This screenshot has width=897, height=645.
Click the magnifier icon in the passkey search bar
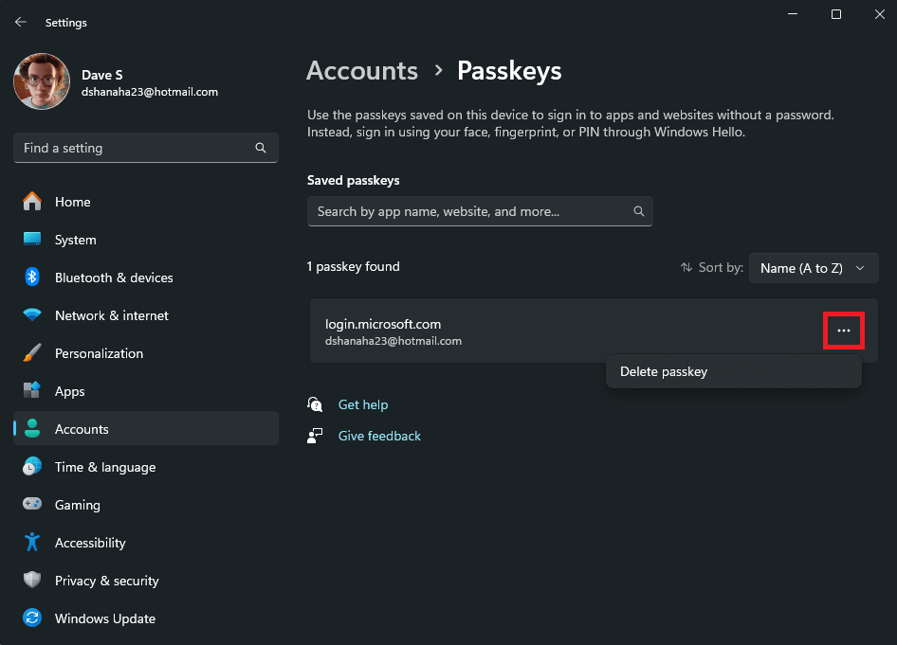[638, 211]
